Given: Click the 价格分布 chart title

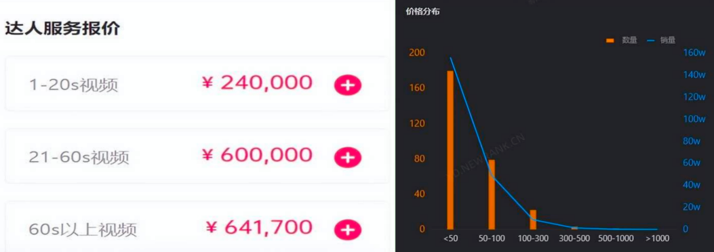Looking at the screenshot, I should pos(422,12).
